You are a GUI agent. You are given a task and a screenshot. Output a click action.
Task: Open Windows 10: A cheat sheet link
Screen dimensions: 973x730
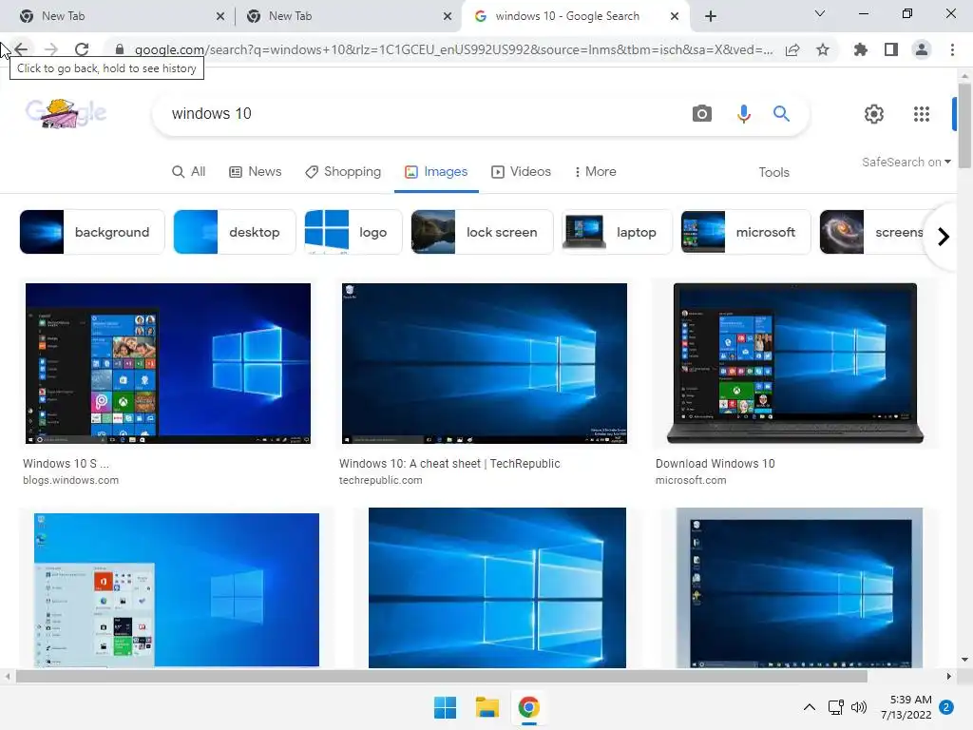[449, 464]
